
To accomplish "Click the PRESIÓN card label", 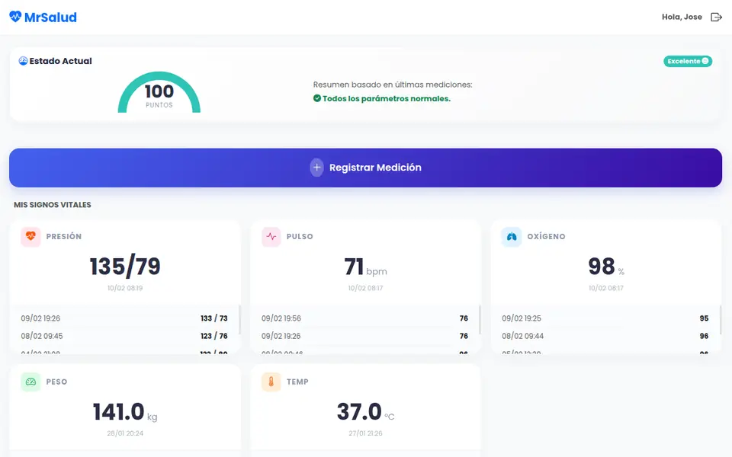I will pos(64,236).
